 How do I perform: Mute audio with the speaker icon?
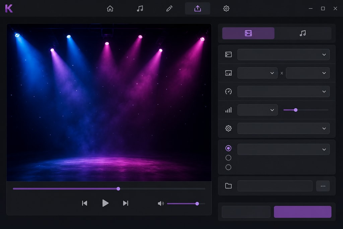(160, 204)
